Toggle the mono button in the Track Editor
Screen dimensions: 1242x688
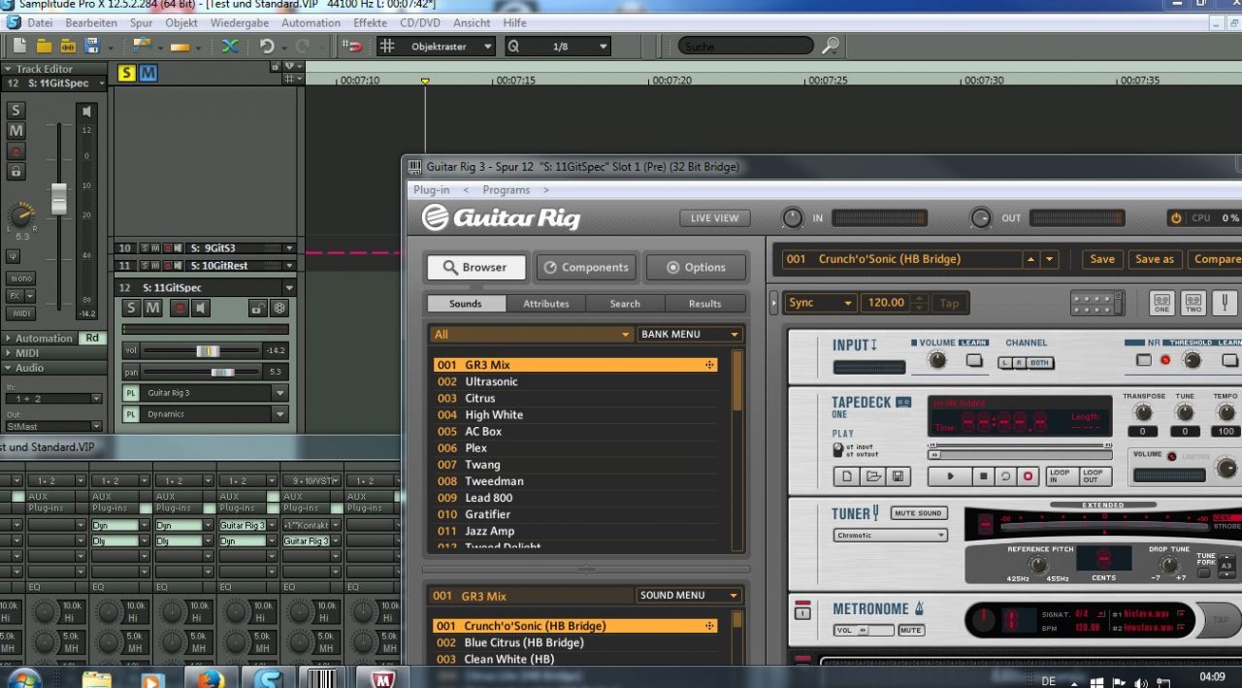coord(20,278)
